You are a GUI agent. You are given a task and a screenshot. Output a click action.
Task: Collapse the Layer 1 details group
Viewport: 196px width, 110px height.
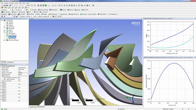pyautogui.click(x=1, y=82)
